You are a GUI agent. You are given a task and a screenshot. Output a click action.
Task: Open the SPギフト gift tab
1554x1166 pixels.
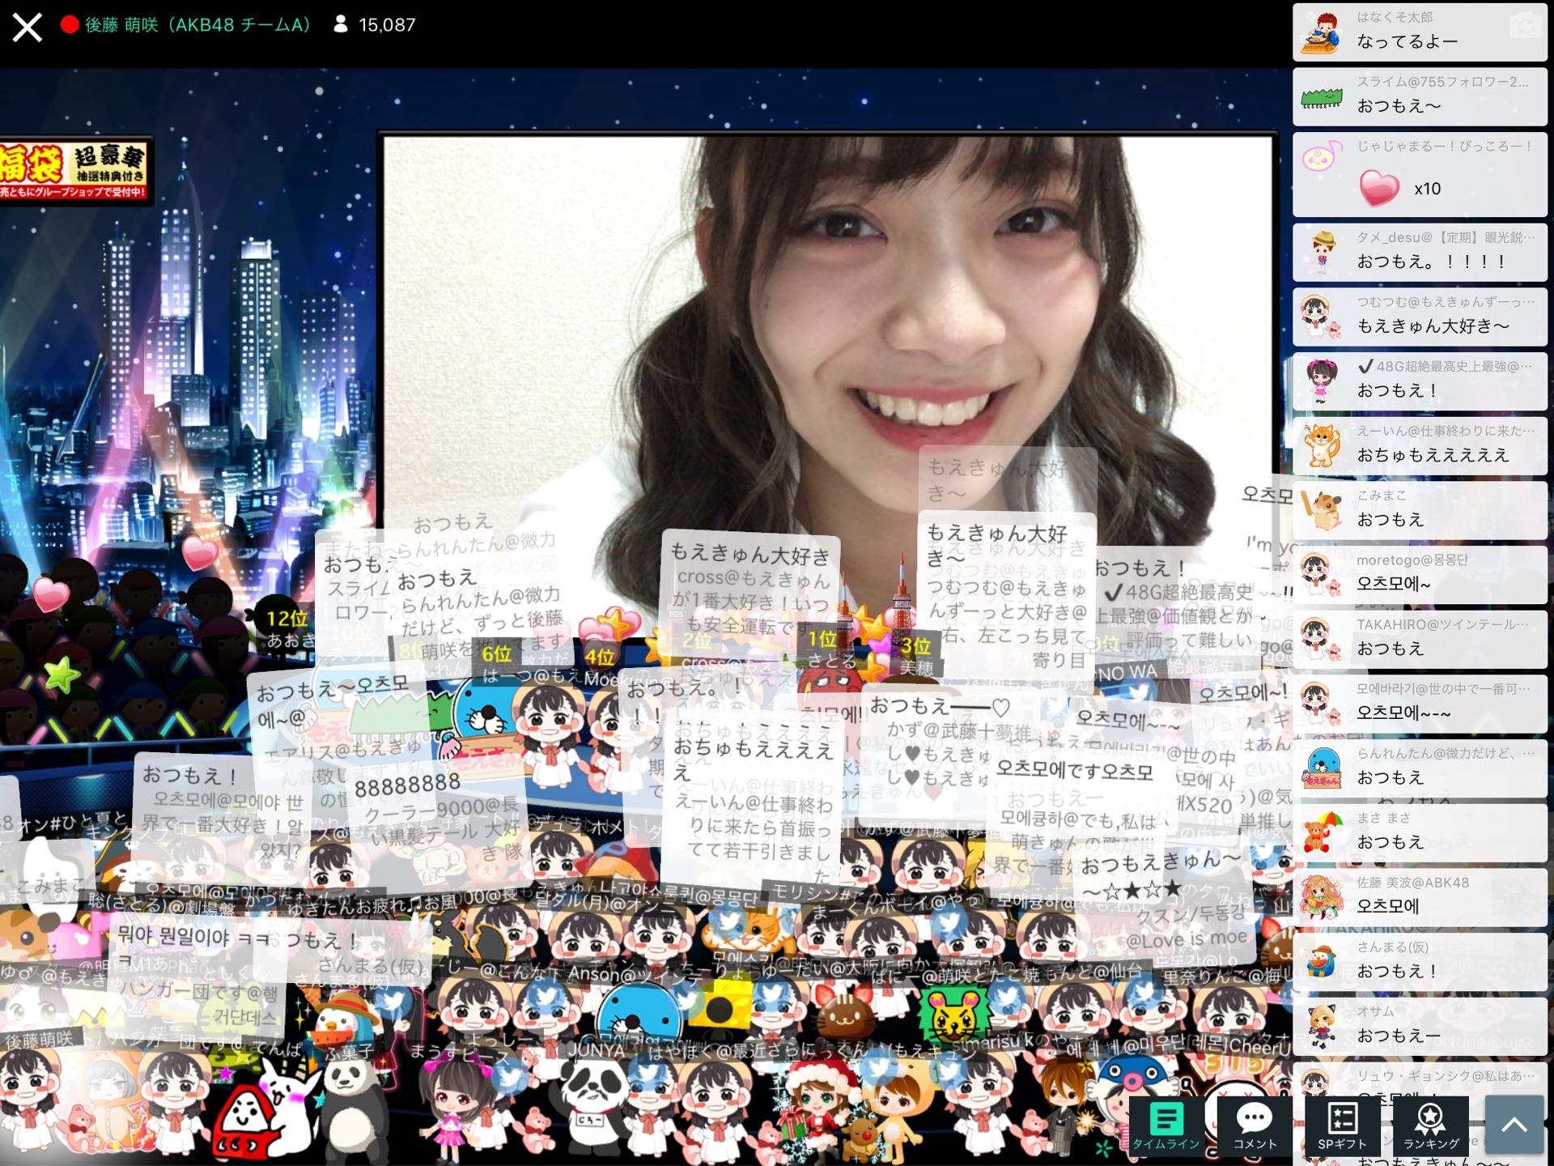[x=1342, y=1126]
